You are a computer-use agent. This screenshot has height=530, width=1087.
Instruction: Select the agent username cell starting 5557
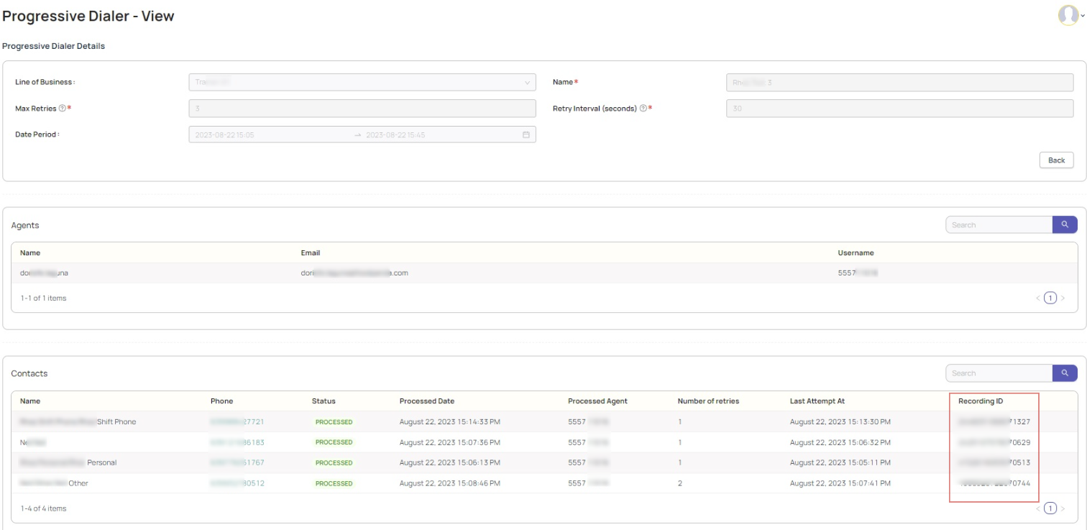[858, 273]
